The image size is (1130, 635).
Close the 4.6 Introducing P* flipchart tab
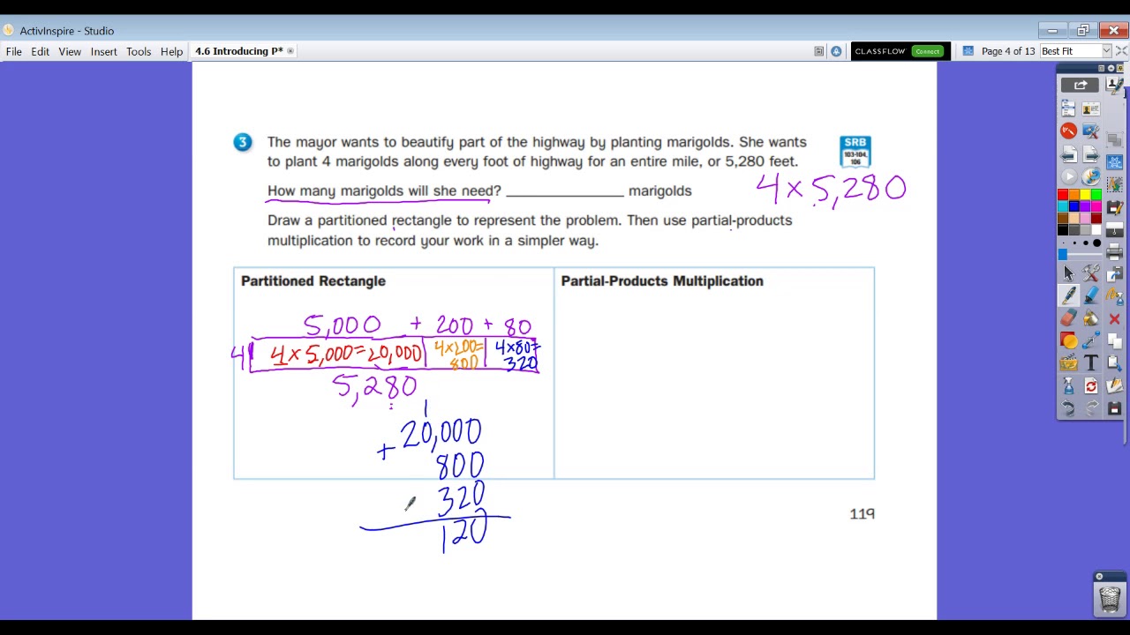tap(290, 51)
